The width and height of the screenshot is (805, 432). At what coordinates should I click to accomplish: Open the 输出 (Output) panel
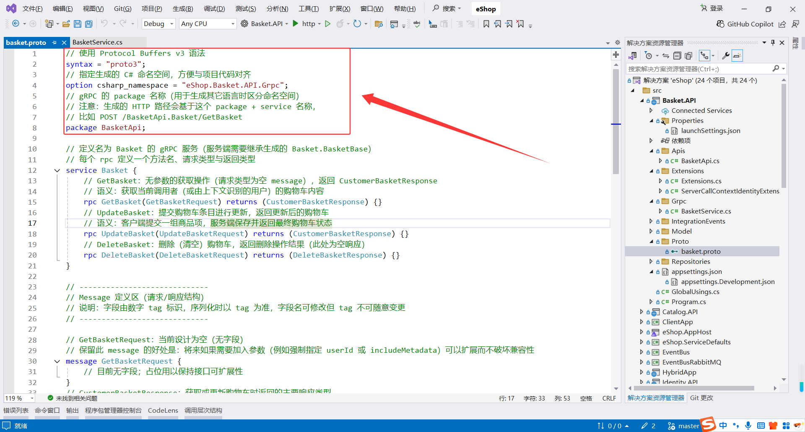[x=72, y=410]
